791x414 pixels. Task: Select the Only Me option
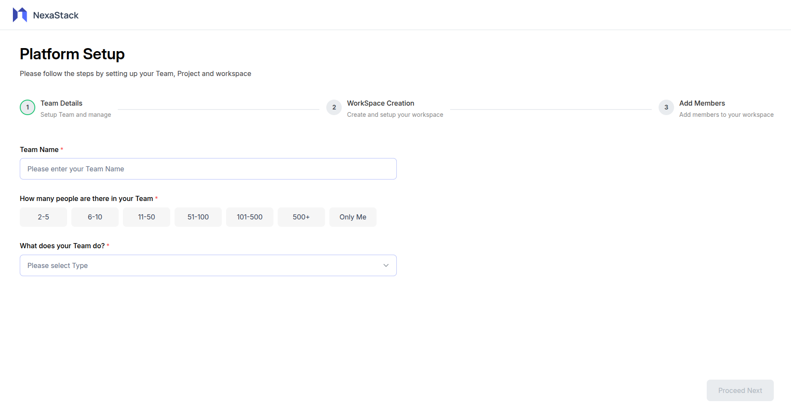click(353, 217)
